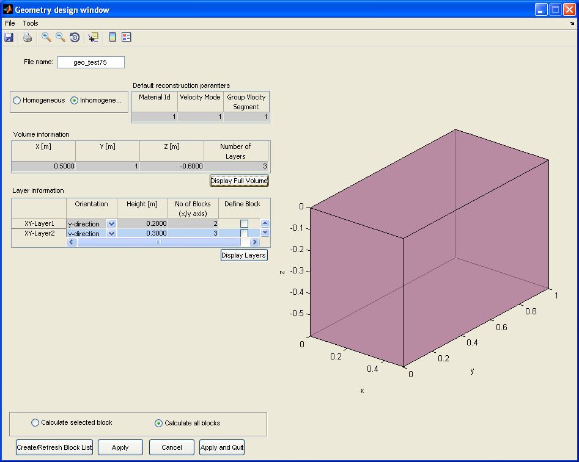The image size is (579, 462).
Task: Check Define Block for XY-Layer2
Action: point(244,233)
